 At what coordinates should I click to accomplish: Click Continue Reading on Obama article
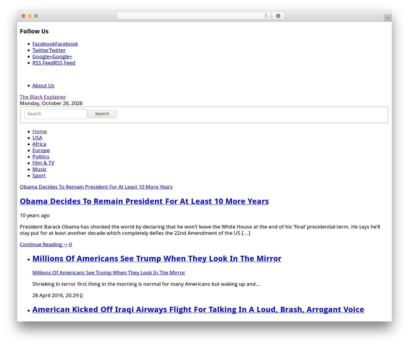(44, 244)
